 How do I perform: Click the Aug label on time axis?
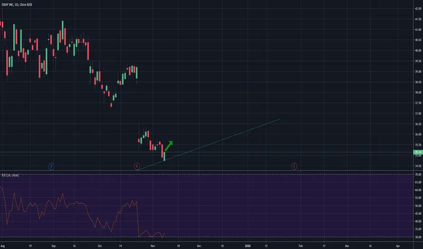(x=2, y=246)
